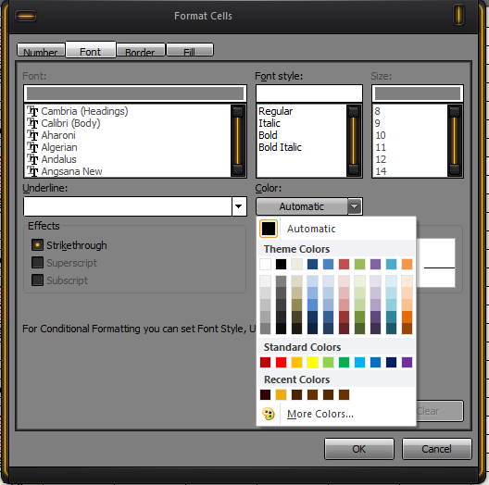Enable the Superscript checkbox
This screenshot has height=485, width=489.
[37, 263]
